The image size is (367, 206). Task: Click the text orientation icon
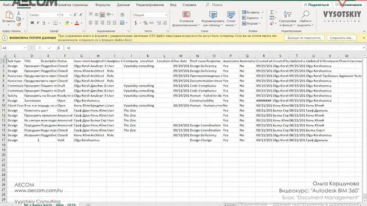pyautogui.click(x=109, y=15)
